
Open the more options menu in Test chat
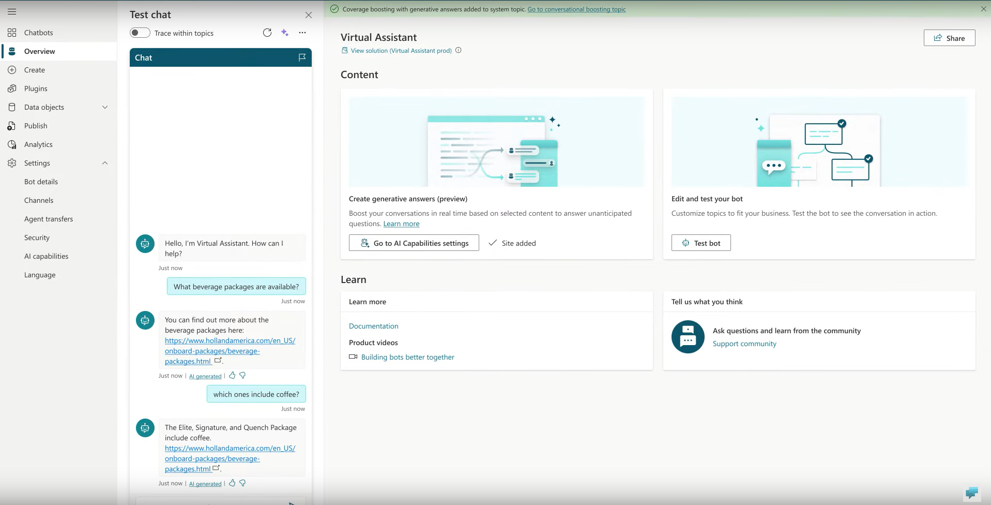(302, 33)
